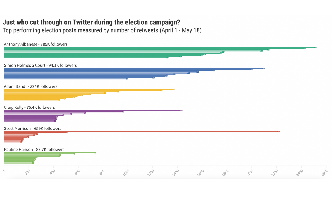Select Craig Kelly's longest purple bar
Screen dimensions: 332x199
[x=93, y=110]
